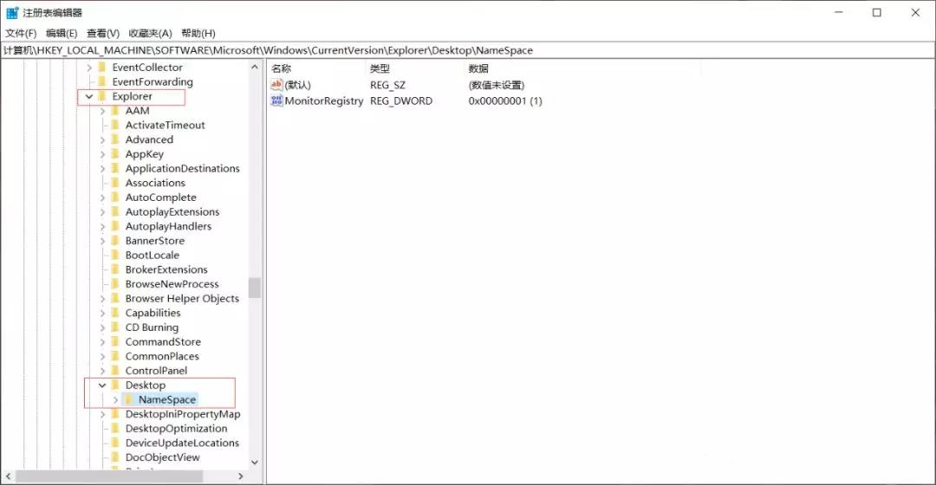
Task: Collapse the Desktop key
Action: click(102, 385)
